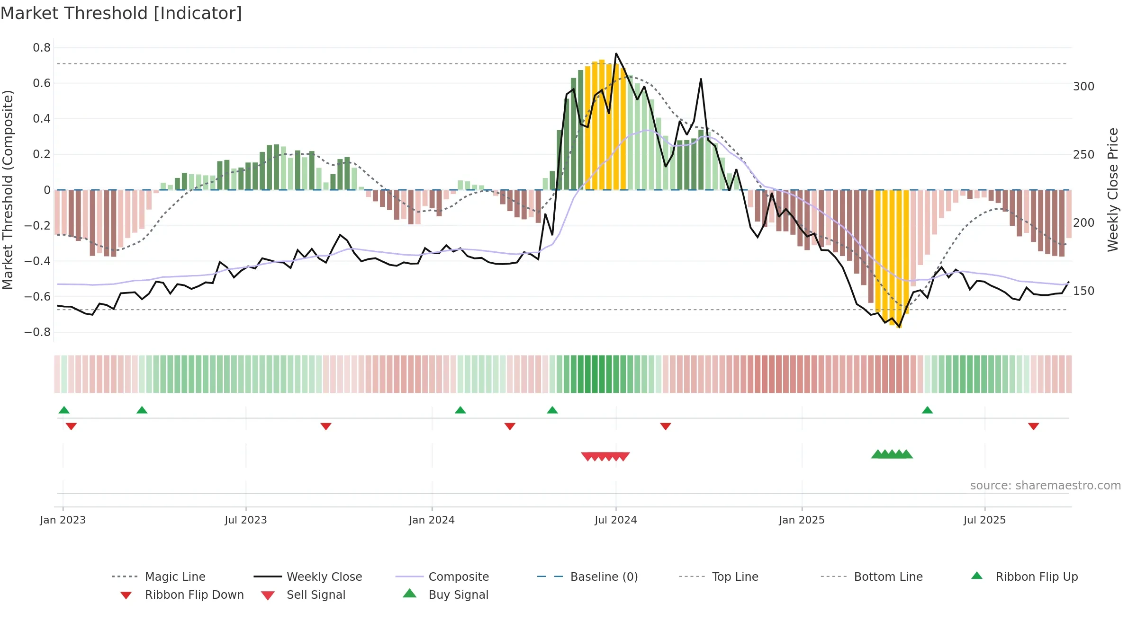
Task: Click the ribbon flip up marker near May 2025
Action: pyautogui.click(x=928, y=410)
